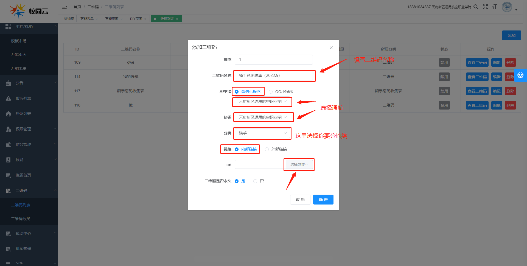Open 帮助中心 sidebar icon
This screenshot has height=266, width=527.
[9, 233]
